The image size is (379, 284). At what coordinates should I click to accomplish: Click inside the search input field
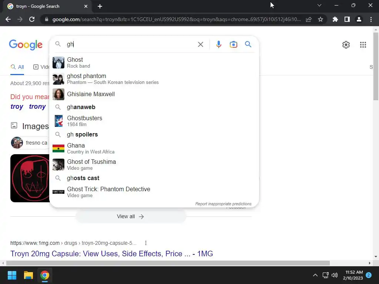(x=131, y=44)
